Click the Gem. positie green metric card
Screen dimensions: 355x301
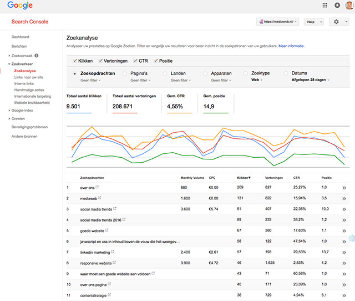point(216,103)
